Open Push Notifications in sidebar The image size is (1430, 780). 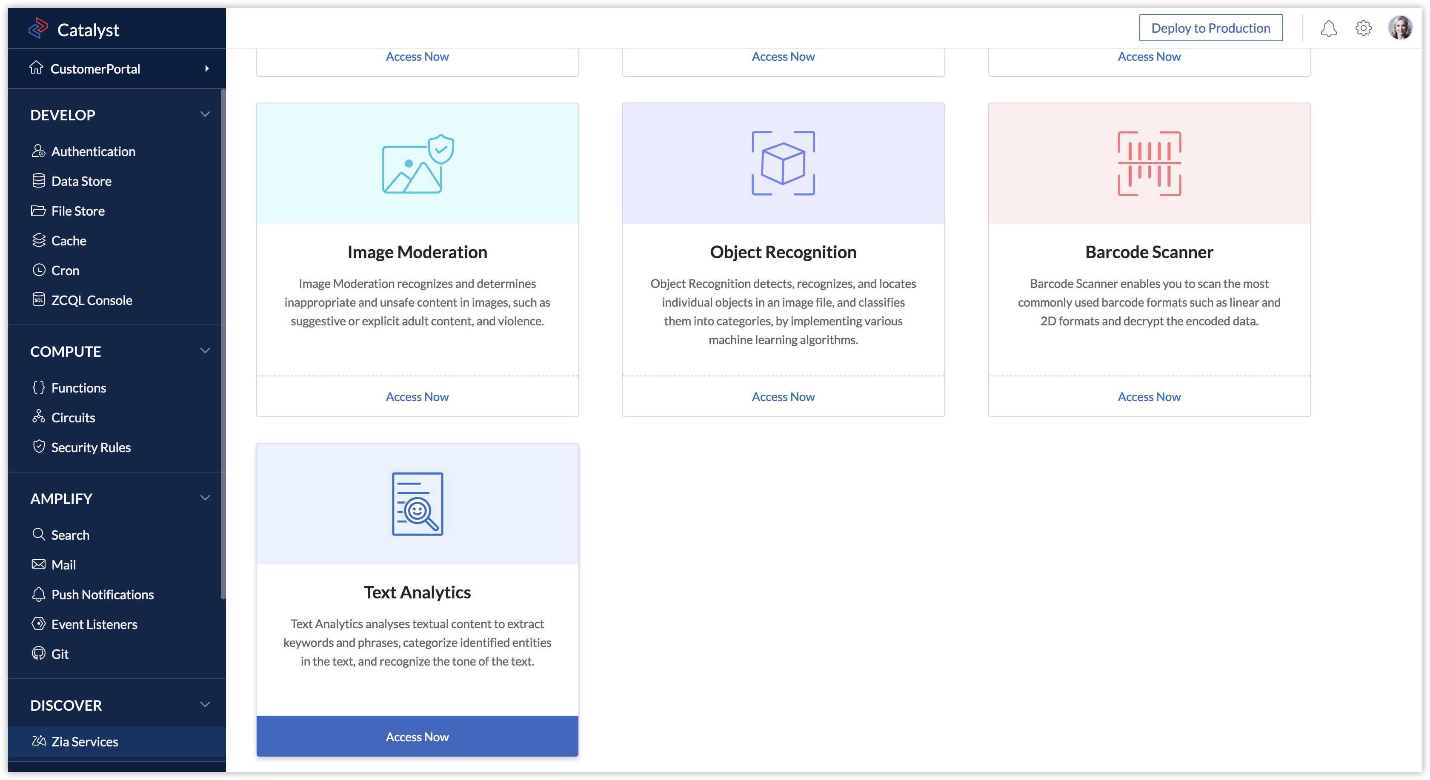click(102, 595)
